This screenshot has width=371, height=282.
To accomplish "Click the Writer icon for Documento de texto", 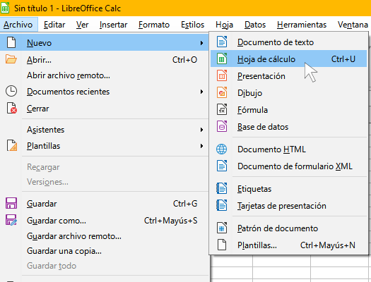I will tap(222, 42).
